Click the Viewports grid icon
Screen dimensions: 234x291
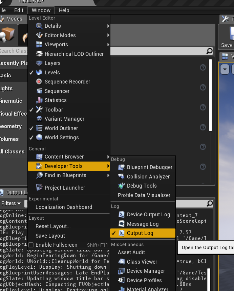click(x=39, y=45)
